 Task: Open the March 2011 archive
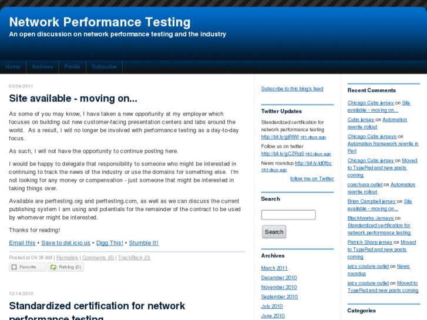click(x=274, y=268)
